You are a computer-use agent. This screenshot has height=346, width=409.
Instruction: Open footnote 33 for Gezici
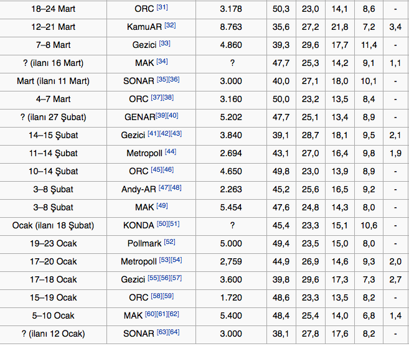coord(164,44)
